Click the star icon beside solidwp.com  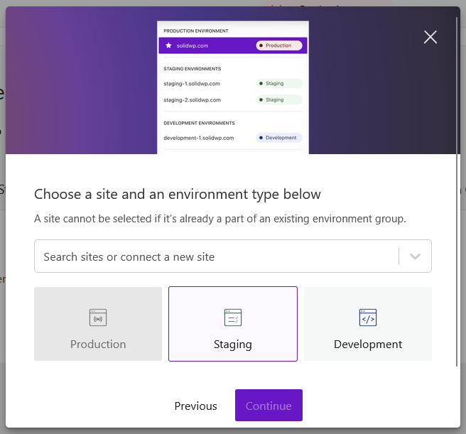168,45
